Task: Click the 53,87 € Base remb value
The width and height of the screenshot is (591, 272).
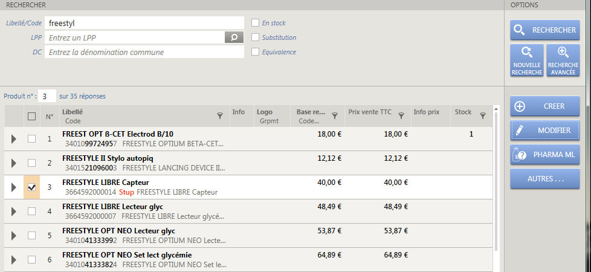Action: 329,230
